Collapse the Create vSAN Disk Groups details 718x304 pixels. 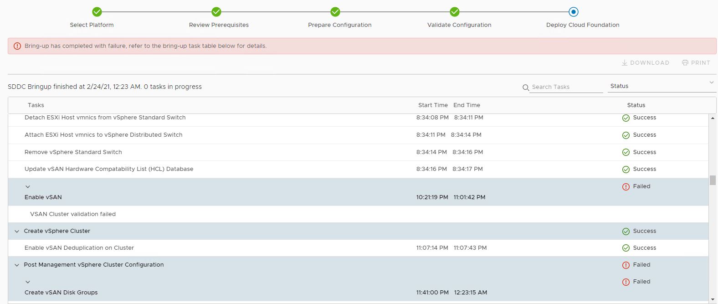click(x=28, y=282)
